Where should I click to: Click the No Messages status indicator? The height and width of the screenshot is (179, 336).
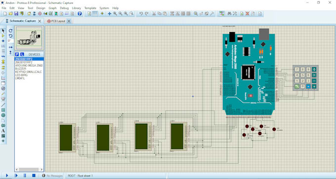pyautogui.click(x=52, y=176)
